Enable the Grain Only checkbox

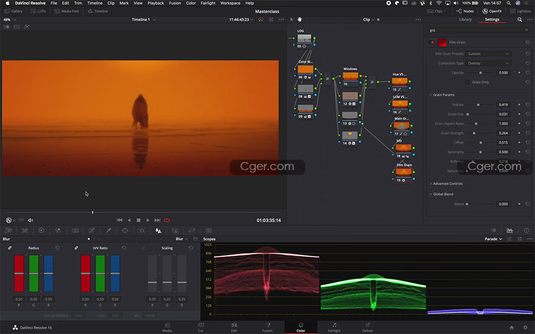468,82
